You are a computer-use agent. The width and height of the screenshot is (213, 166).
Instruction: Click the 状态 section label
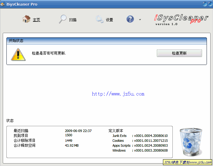click(10, 120)
